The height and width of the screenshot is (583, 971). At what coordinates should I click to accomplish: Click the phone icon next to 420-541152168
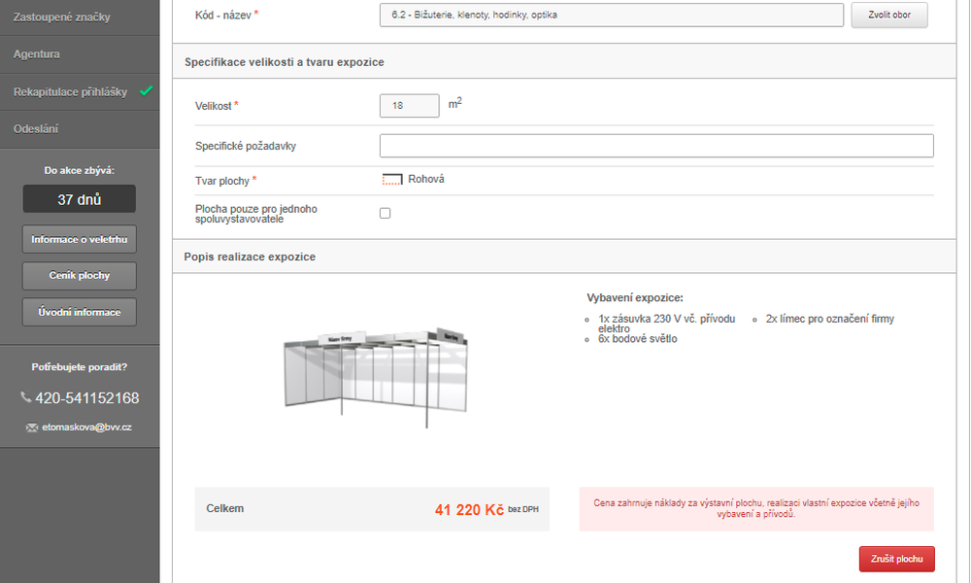coord(26,397)
